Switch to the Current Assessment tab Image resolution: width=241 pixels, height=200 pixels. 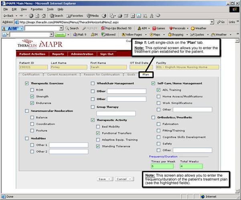click(61, 75)
